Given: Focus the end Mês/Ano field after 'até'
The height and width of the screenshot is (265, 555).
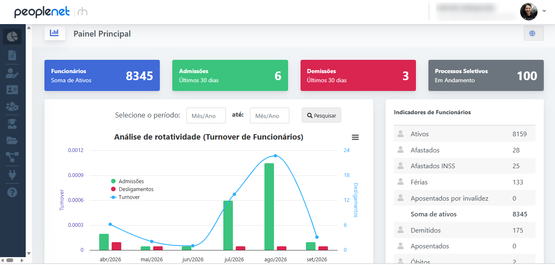Looking at the screenshot, I should [x=269, y=115].
